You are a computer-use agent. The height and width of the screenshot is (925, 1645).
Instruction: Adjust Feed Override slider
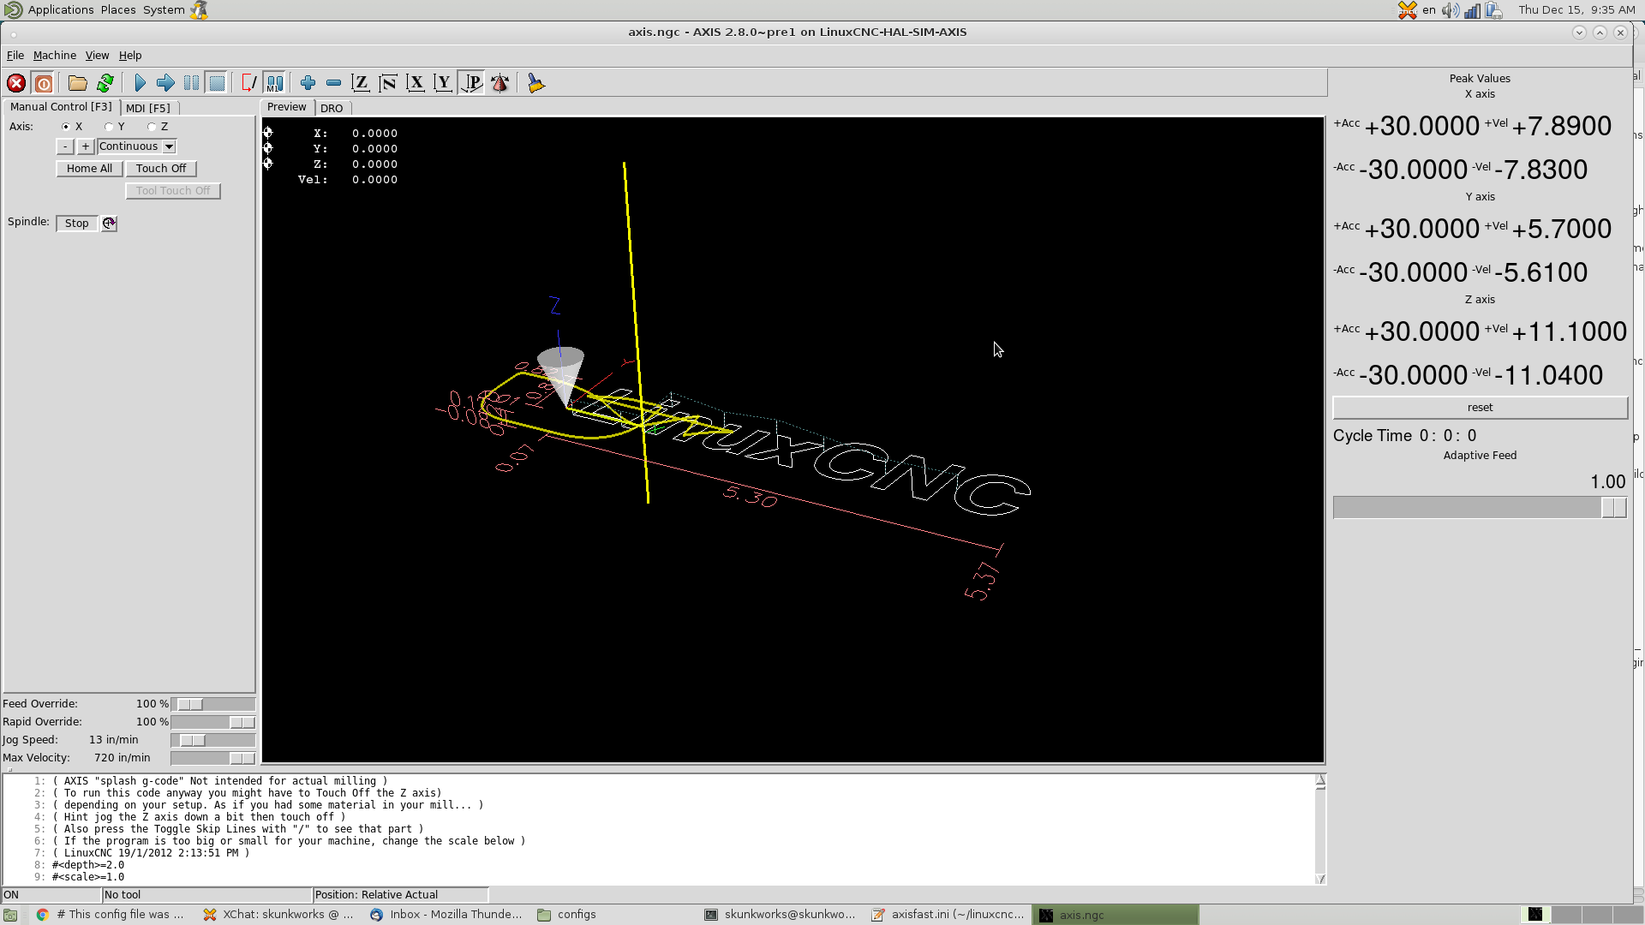point(212,704)
